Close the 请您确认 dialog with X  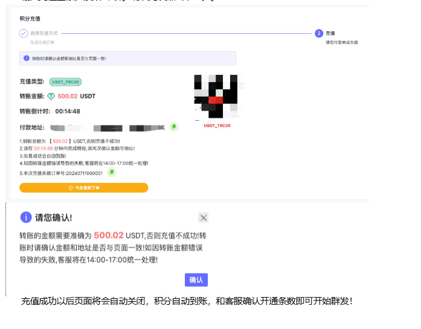tap(203, 218)
